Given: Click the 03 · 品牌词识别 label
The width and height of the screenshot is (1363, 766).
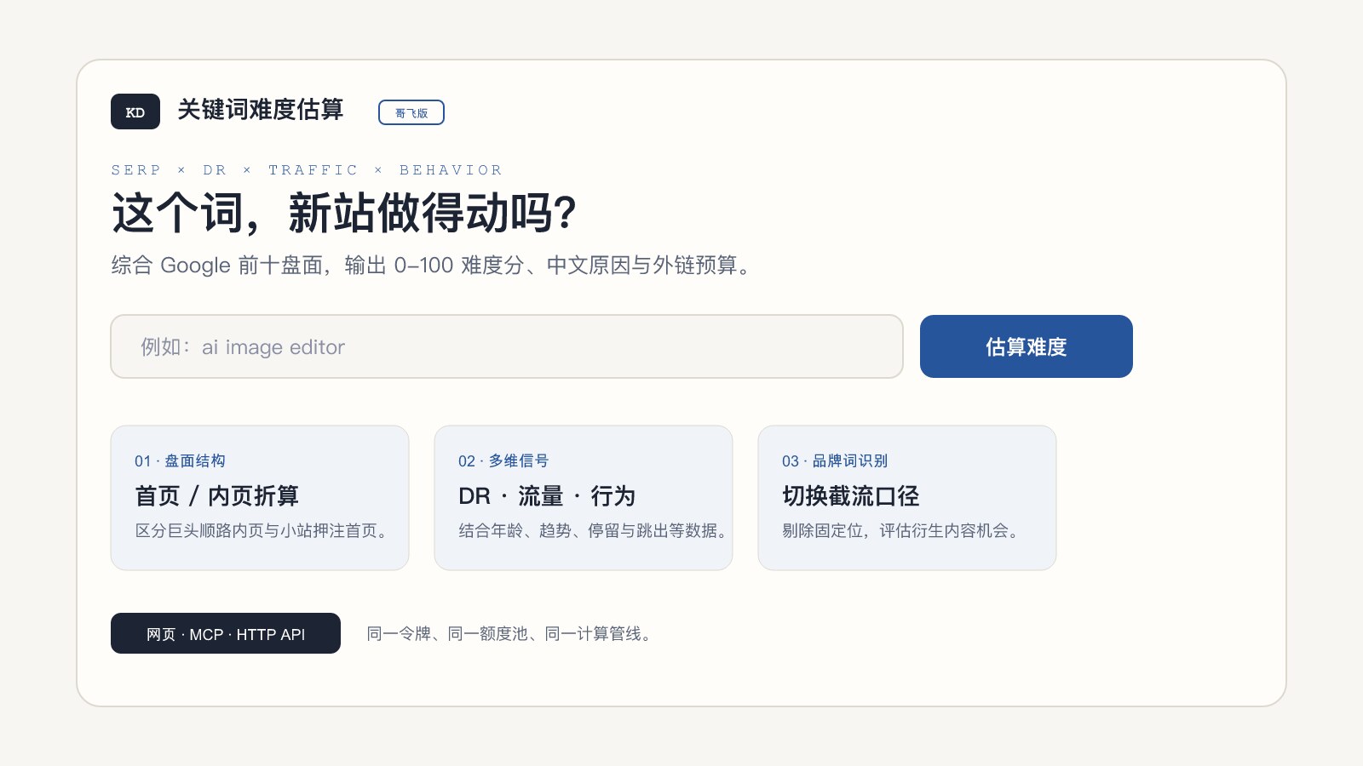Looking at the screenshot, I should pos(835,460).
